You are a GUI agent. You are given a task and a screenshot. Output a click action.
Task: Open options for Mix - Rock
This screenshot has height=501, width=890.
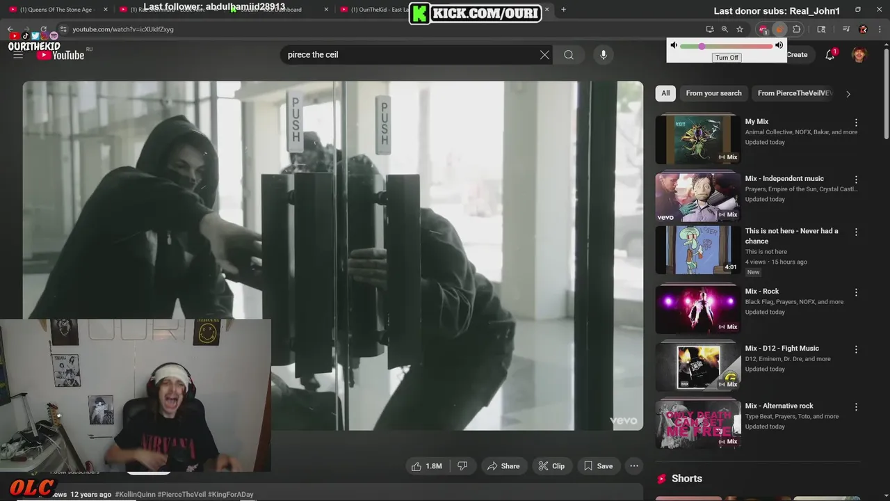(856, 292)
